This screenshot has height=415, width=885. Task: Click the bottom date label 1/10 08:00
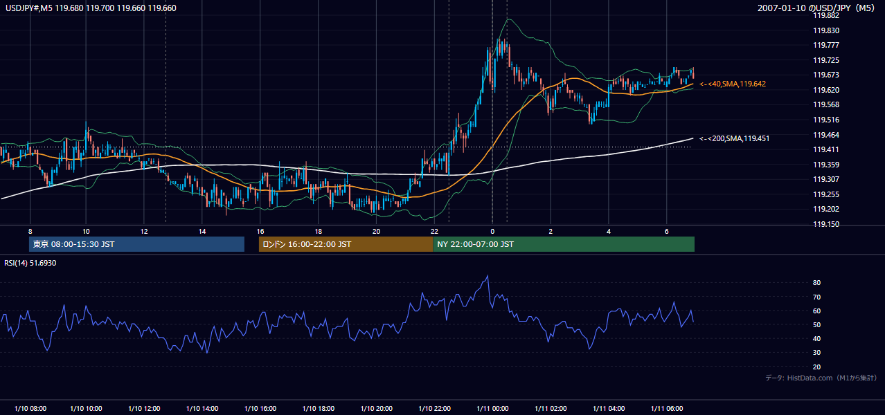pos(29,408)
